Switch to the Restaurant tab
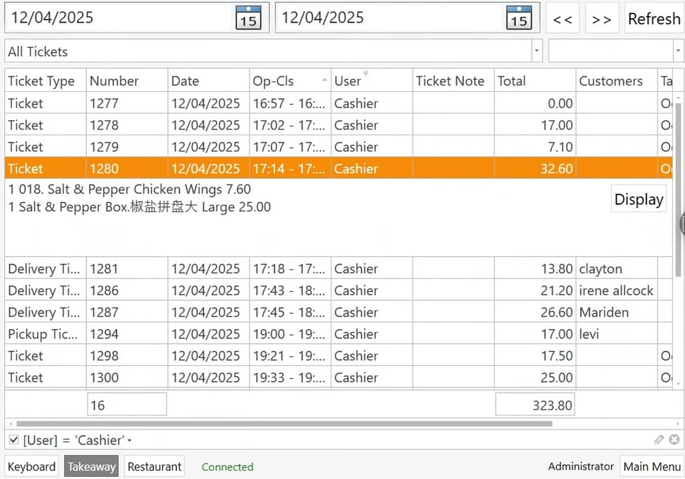This screenshot has height=479, width=685. tap(154, 466)
